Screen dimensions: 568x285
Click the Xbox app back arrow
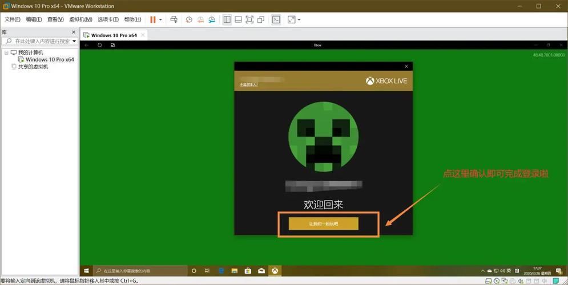click(87, 45)
